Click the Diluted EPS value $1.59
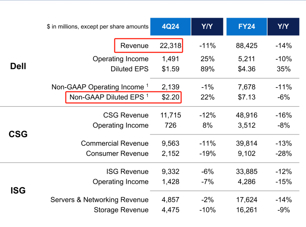The width and height of the screenshot is (306, 227). (170, 69)
